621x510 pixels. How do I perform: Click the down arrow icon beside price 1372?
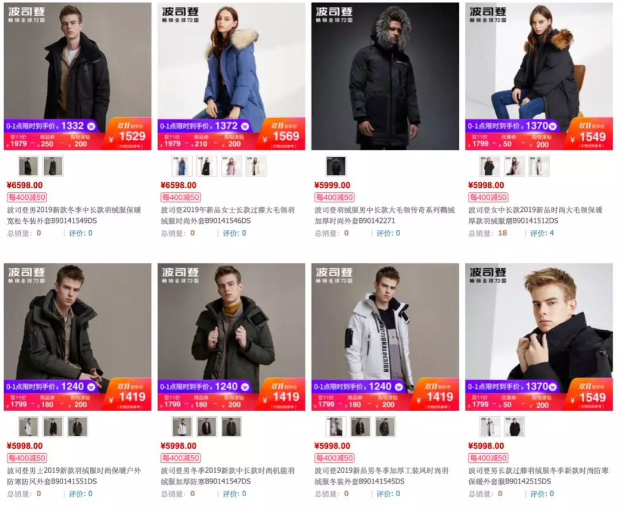[245, 126]
